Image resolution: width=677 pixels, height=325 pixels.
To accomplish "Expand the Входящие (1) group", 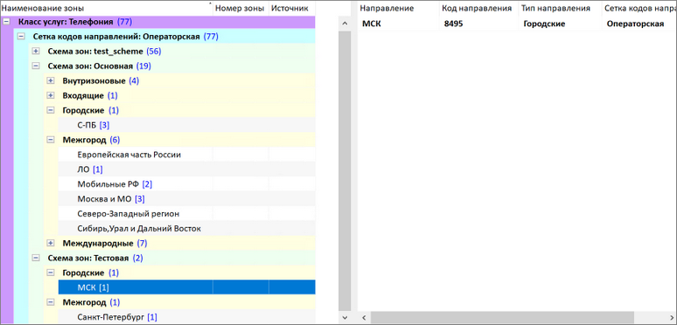I will [x=51, y=95].
